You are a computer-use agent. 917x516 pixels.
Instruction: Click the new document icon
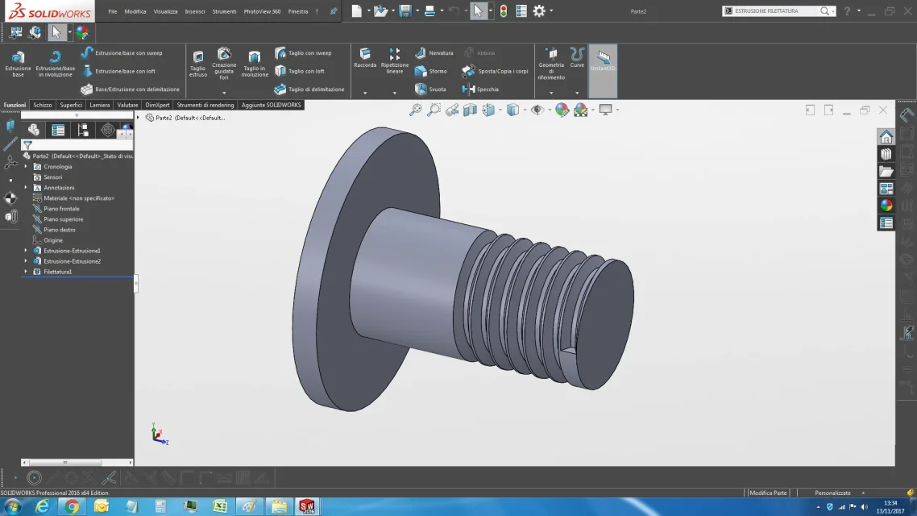(356, 11)
